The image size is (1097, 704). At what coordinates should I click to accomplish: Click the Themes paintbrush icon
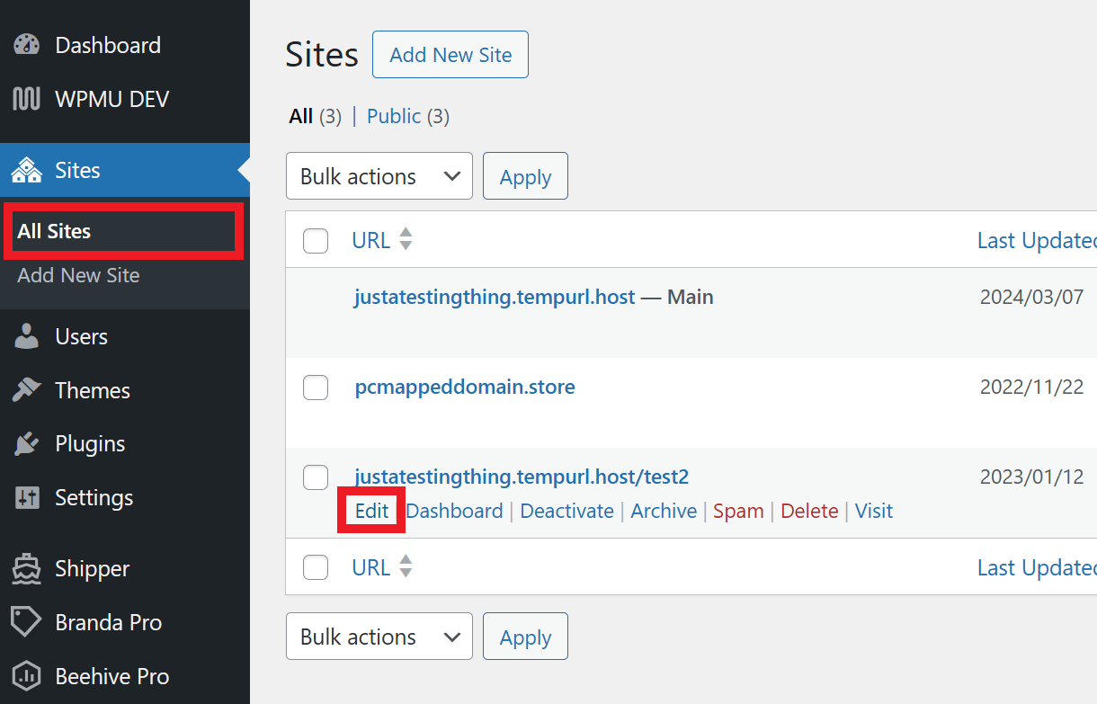[x=27, y=390]
